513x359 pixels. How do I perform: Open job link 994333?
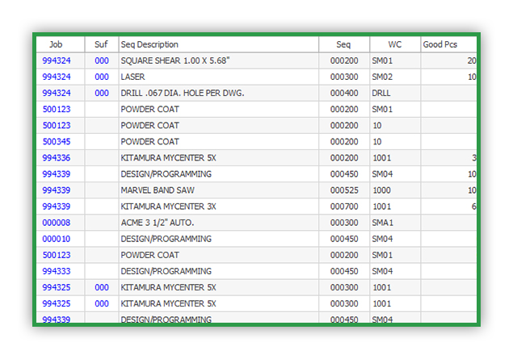[x=57, y=271]
